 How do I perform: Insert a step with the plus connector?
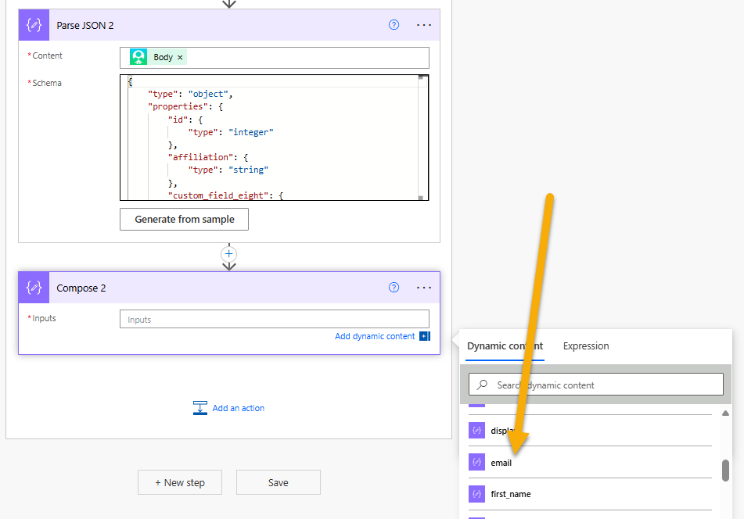(x=229, y=254)
